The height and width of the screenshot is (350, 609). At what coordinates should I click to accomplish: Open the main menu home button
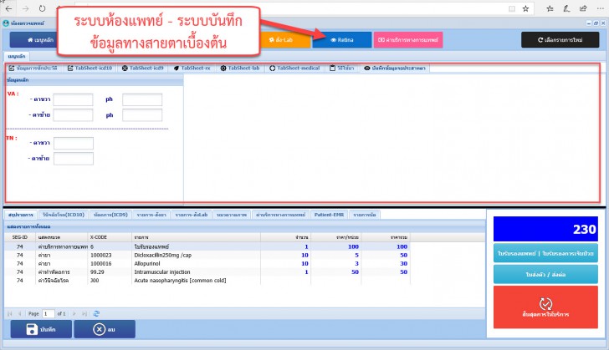[34, 39]
